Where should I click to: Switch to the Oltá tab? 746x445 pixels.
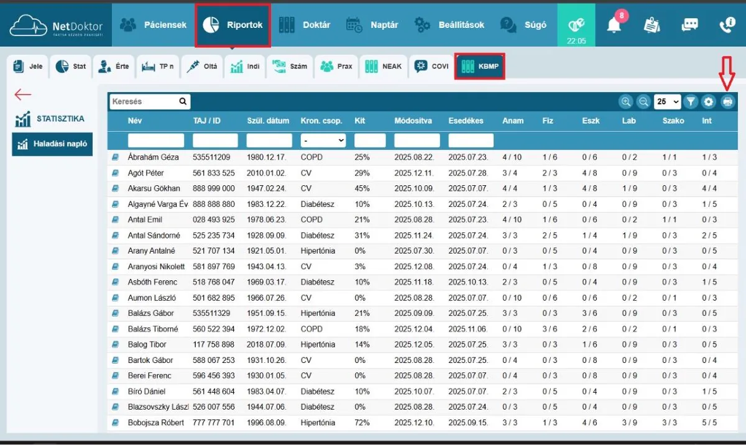tap(202, 67)
